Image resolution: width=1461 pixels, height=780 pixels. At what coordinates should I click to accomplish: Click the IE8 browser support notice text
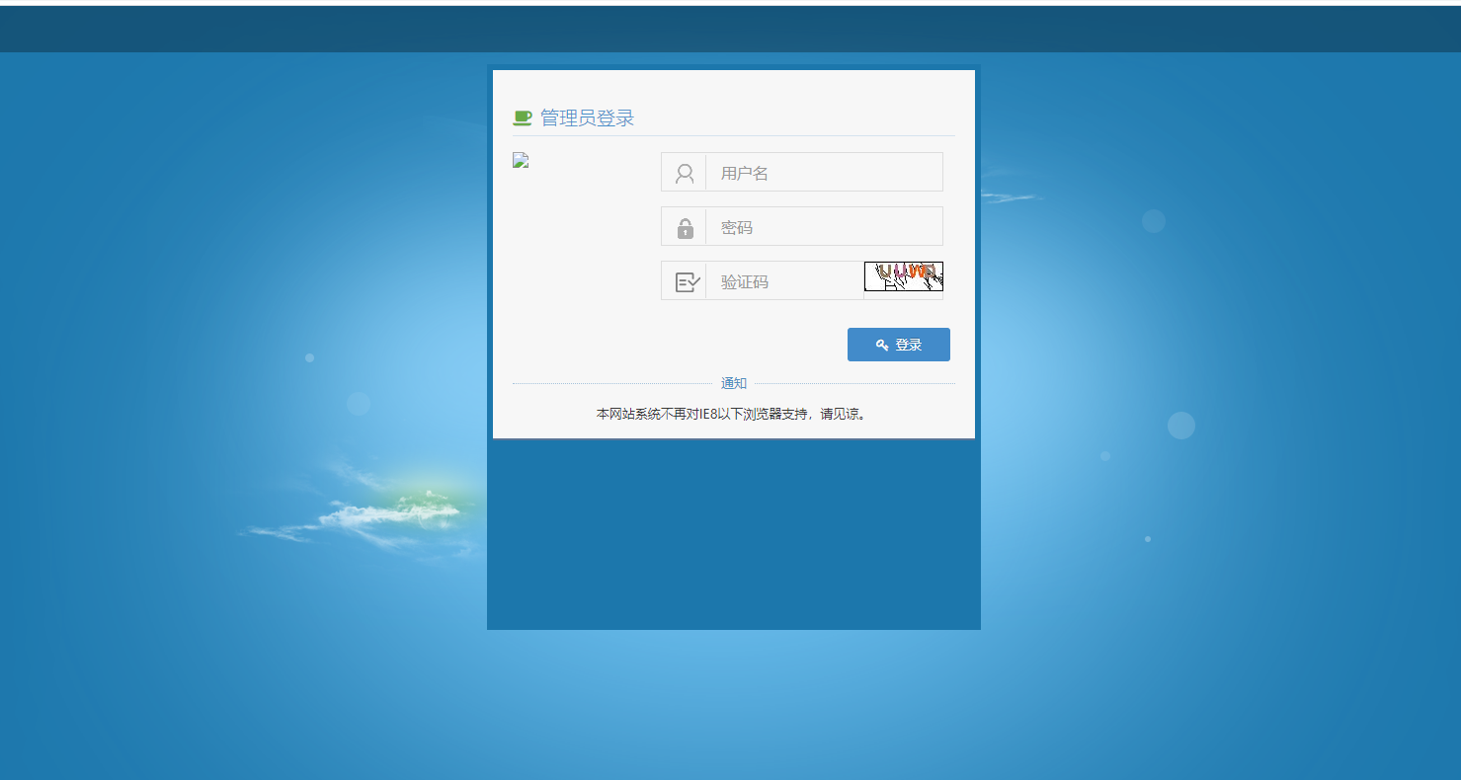732,415
